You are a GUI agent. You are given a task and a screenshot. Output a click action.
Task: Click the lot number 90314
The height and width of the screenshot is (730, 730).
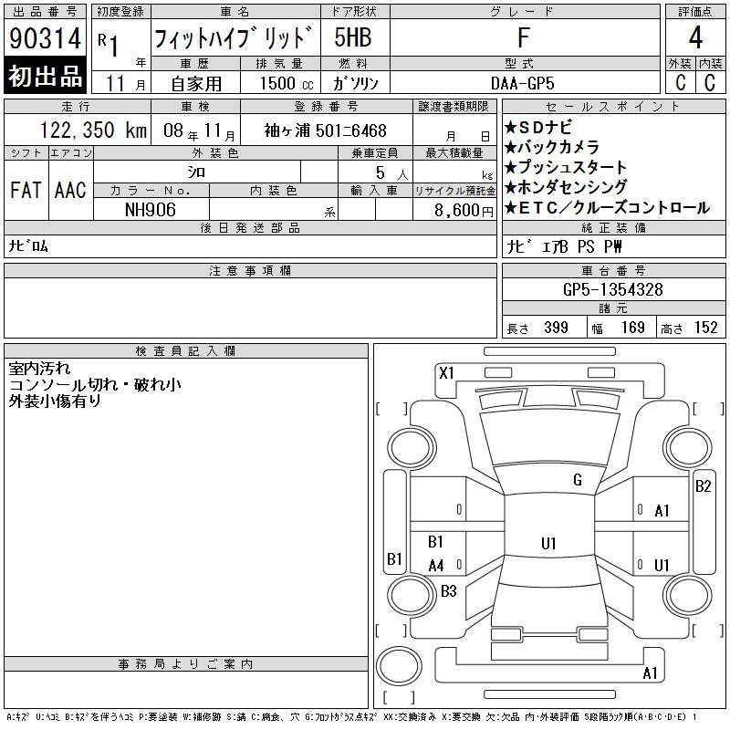pyautogui.click(x=46, y=39)
